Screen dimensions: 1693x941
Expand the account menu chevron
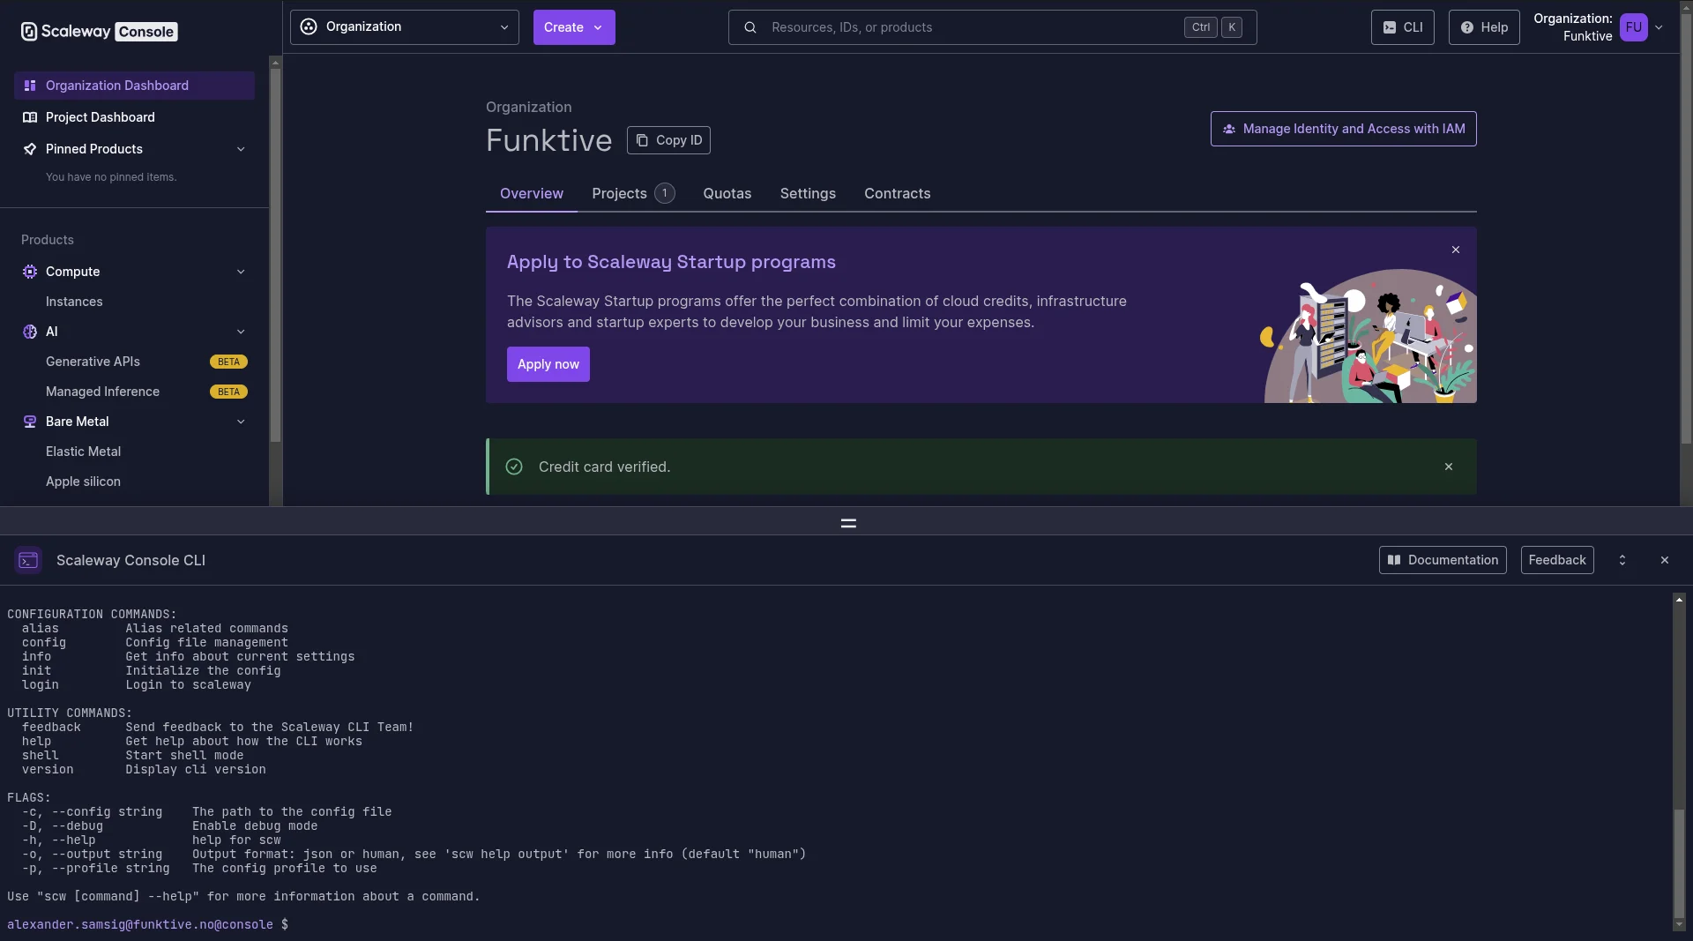click(x=1659, y=27)
